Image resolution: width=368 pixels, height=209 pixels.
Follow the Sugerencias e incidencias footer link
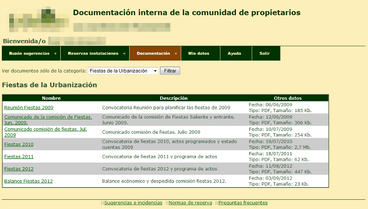[x=133, y=203]
